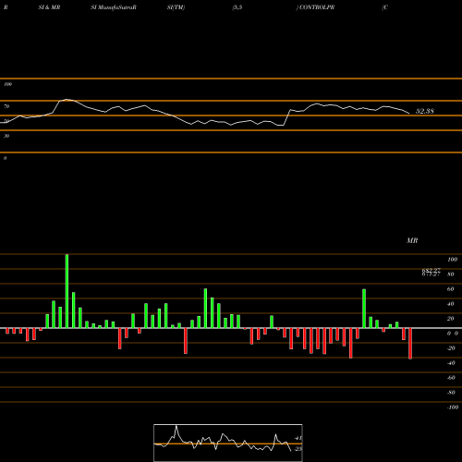Click the RSI axis label 30
The image size is (462, 462).
[x=6, y=136]
